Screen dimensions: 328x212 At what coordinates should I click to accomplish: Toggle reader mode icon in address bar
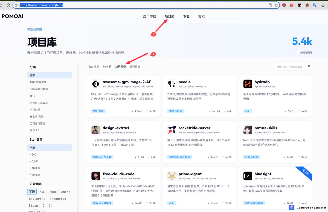[x=270, y=5]
